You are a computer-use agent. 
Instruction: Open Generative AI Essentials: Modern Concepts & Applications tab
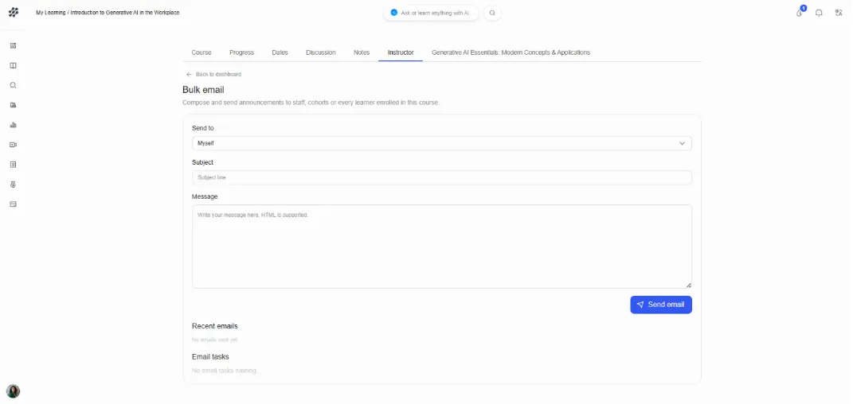[511, 52]
